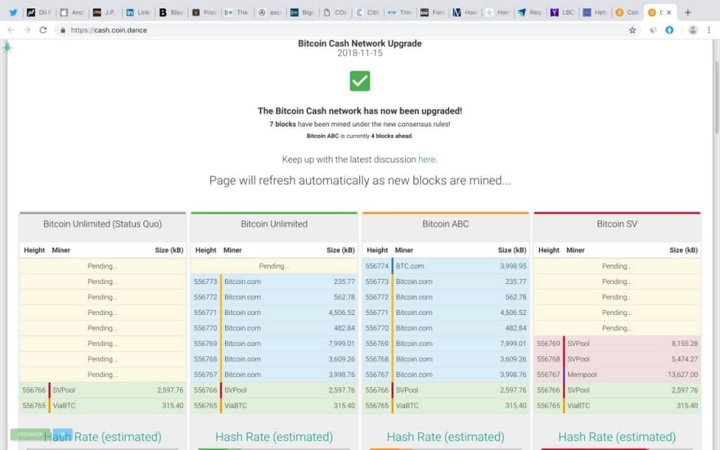Image resolution: width=720 pixels, height=450 pixels.
Task: Open a new tab with plus button
Action: point(688,13)
